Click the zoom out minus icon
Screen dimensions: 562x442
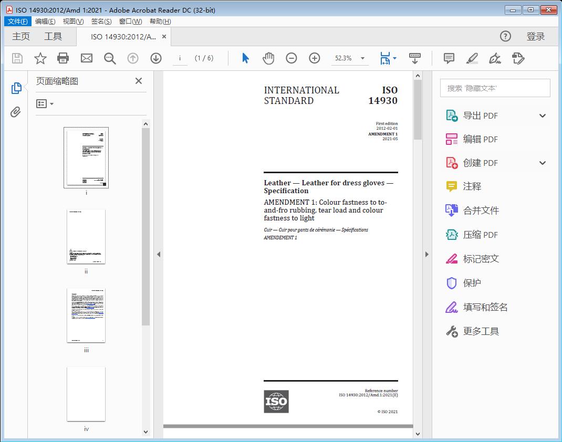tap(292, 58)
